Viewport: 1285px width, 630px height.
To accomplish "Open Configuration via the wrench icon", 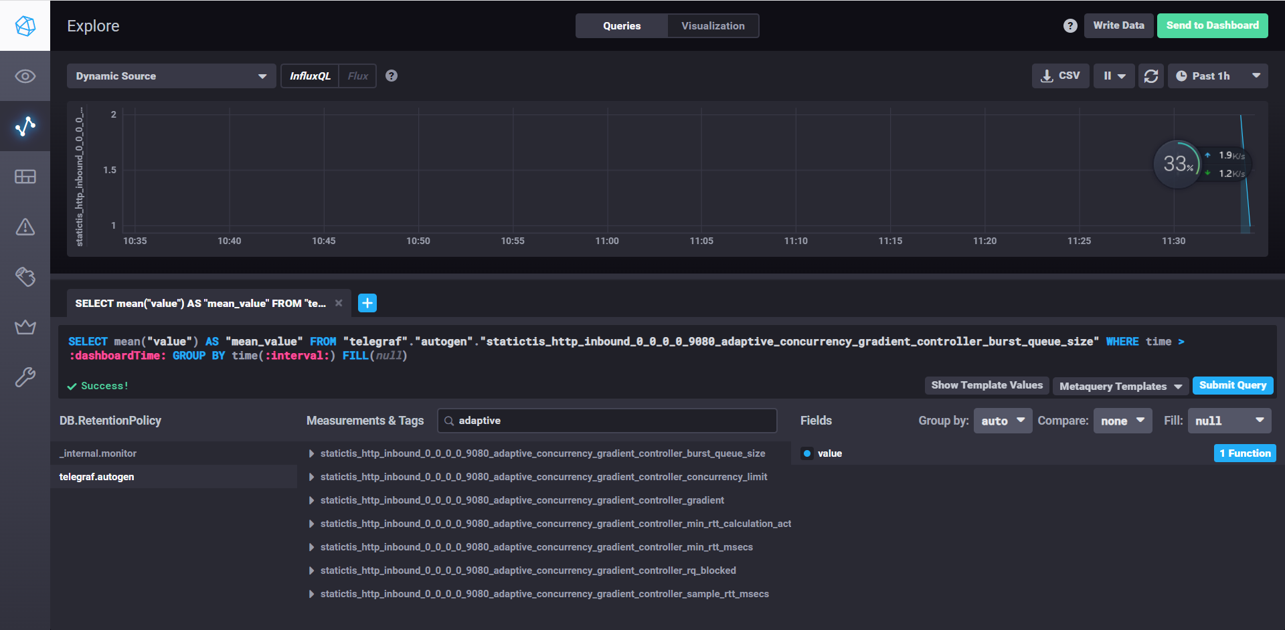I will 25,377.
